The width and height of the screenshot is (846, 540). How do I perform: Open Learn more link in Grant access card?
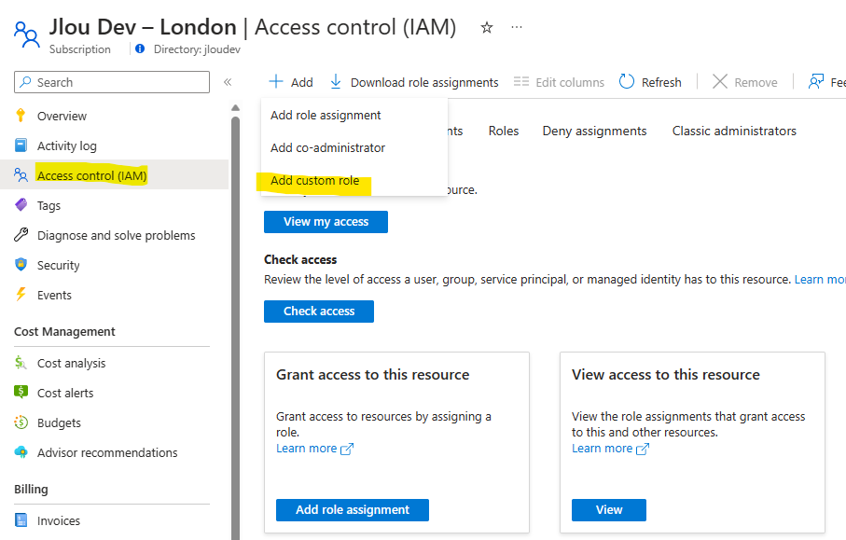pyautogui.click(x=307, y=449)
